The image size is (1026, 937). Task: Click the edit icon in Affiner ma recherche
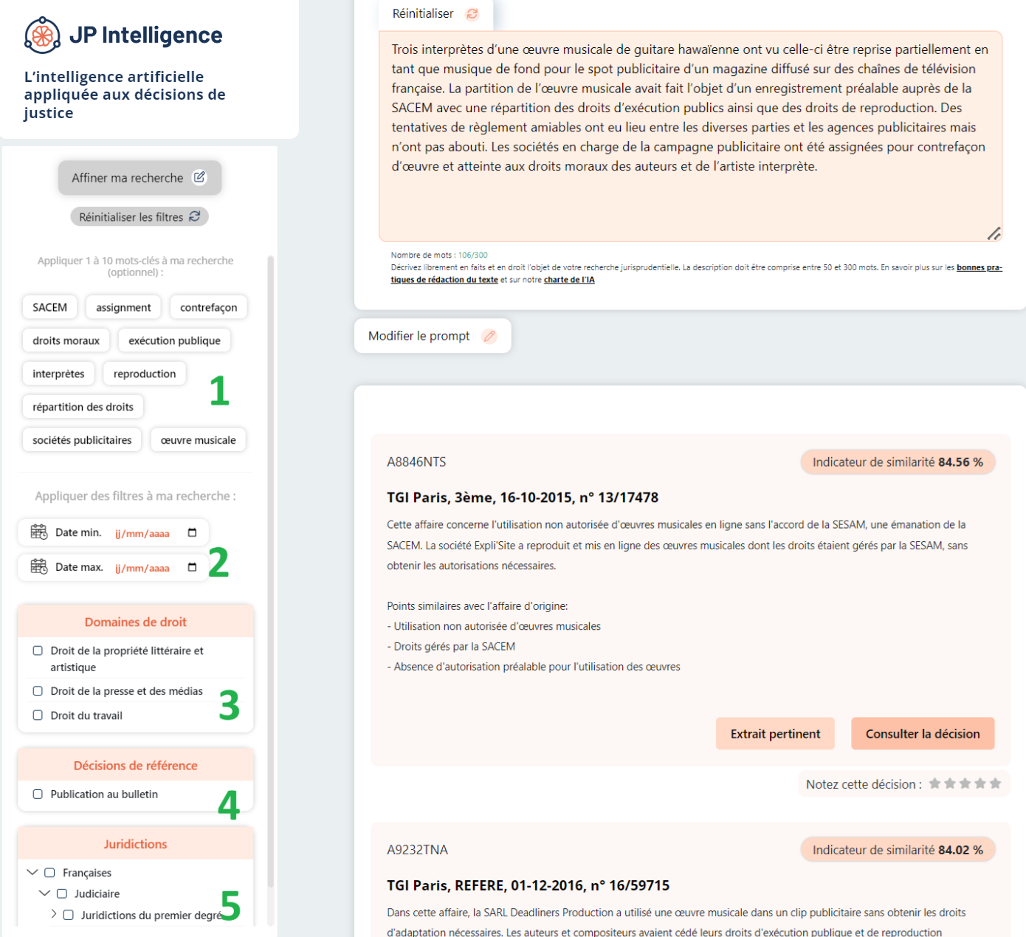(199, 177)
